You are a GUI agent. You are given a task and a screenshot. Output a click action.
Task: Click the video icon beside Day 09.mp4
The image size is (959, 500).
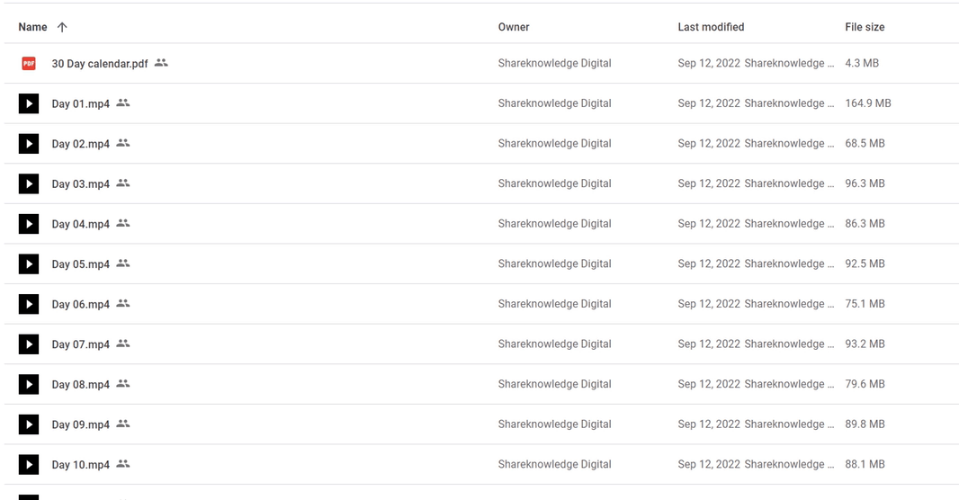[x=29, y=424]
